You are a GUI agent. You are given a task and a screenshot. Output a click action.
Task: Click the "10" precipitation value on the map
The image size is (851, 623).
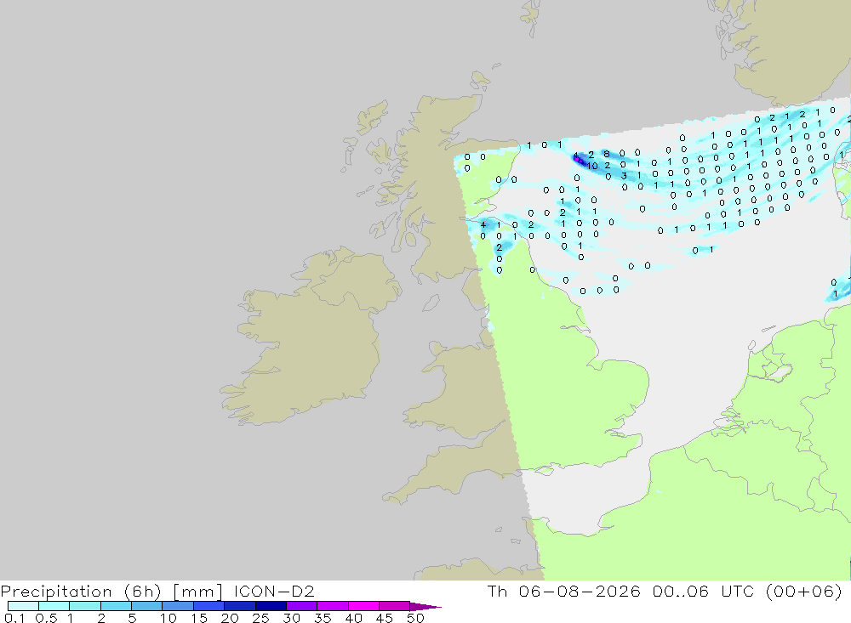592,166
